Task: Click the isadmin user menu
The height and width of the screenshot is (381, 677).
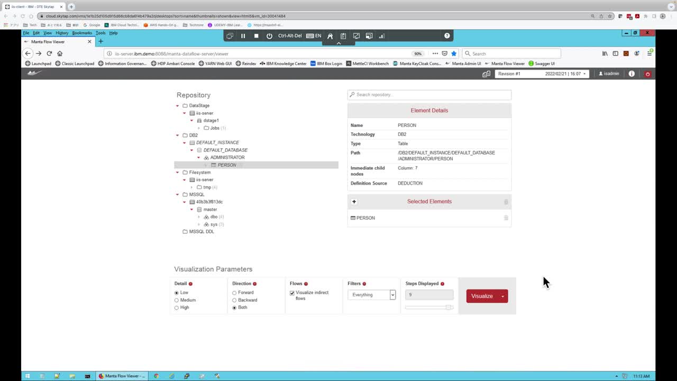Action: tap(609, 74)
